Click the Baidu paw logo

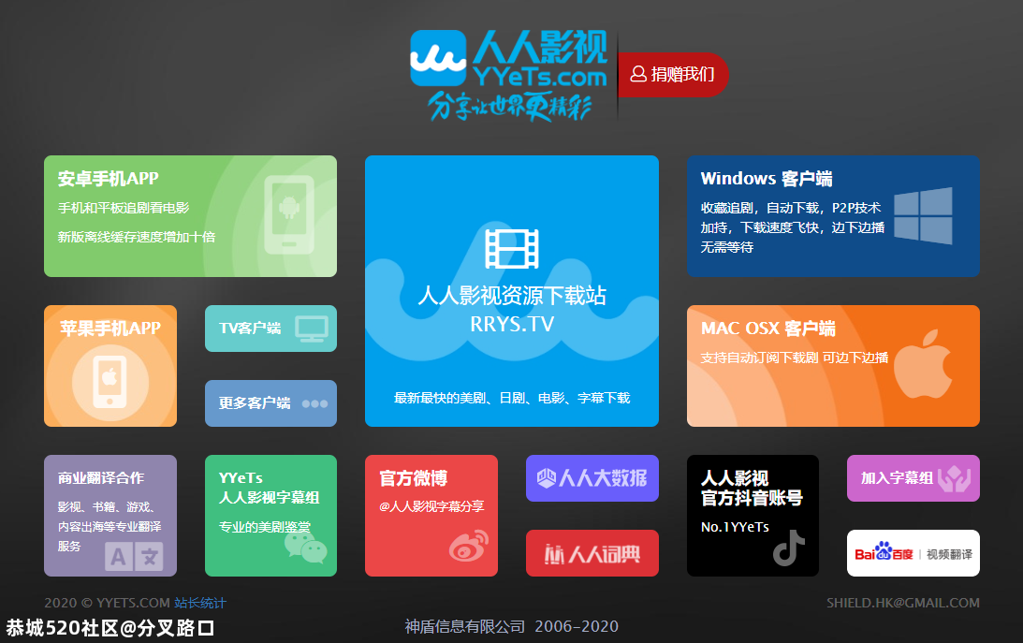tap(884, 552)
